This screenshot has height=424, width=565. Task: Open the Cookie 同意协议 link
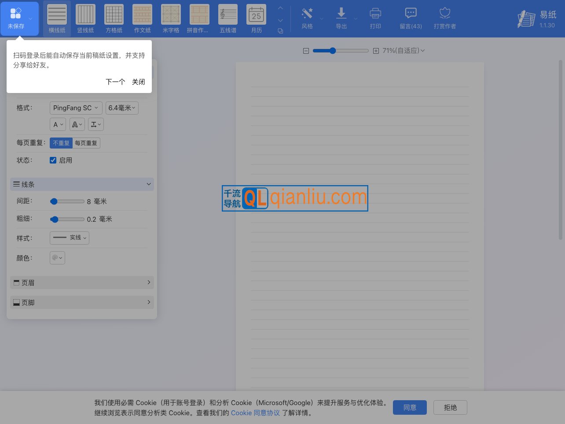[x=255, y=413]
